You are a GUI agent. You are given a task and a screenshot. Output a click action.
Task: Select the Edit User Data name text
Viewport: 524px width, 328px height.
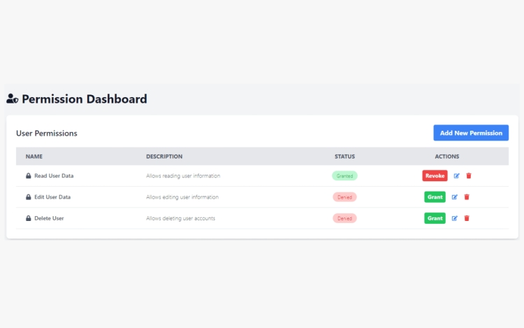(x=52, y=197)
